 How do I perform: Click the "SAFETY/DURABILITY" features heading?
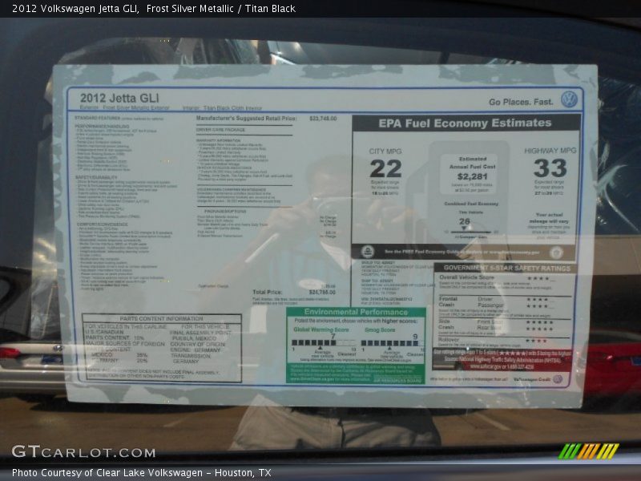click(x=96, y=177)
